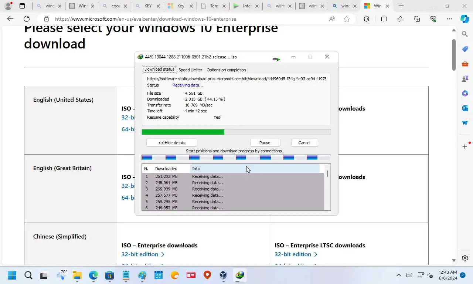Toggle Split screen icon
The width and height of the screenshot is (473, 284).
(384, 19)
